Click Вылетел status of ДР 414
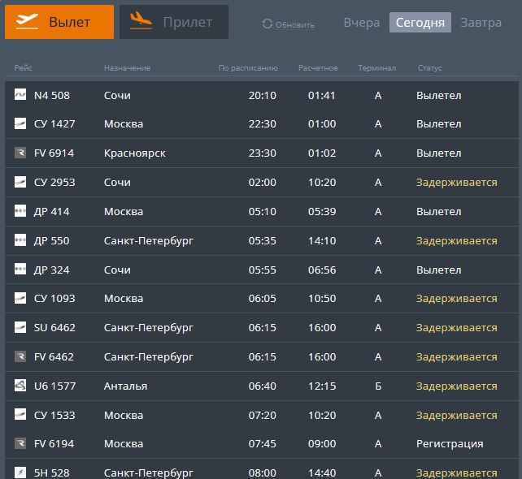522x479 pixels. pyautogui.click(x=439, y=212)
